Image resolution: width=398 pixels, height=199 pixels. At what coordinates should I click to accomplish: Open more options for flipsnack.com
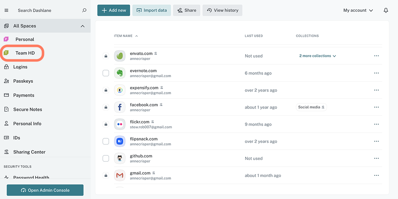[376, 141]
